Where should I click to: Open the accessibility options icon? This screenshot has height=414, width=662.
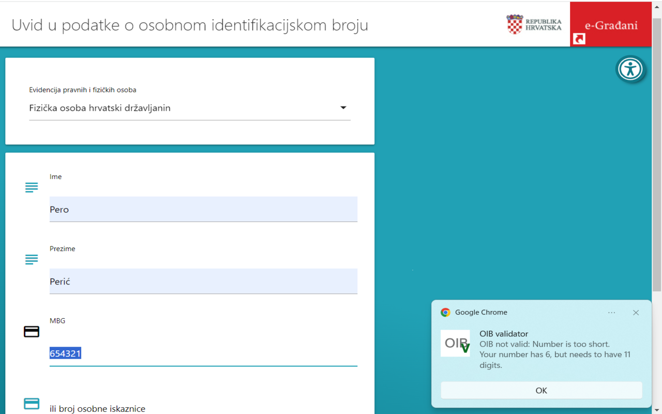(x=630, y=69)
